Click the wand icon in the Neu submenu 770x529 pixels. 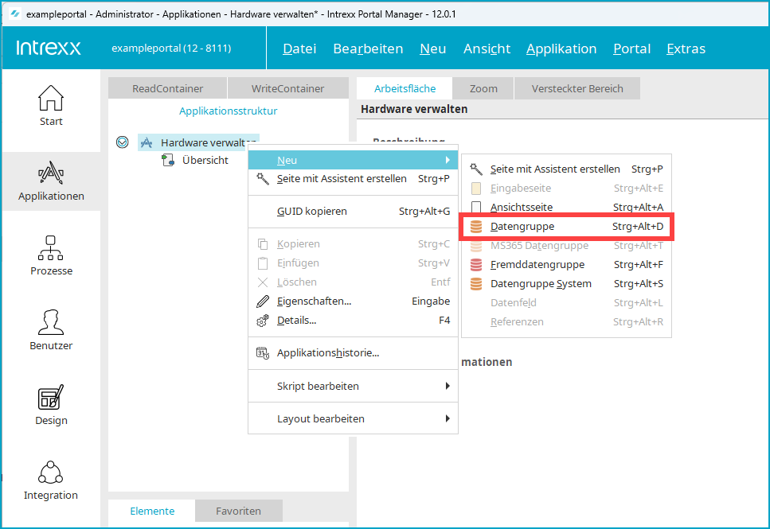pos(476,169)
